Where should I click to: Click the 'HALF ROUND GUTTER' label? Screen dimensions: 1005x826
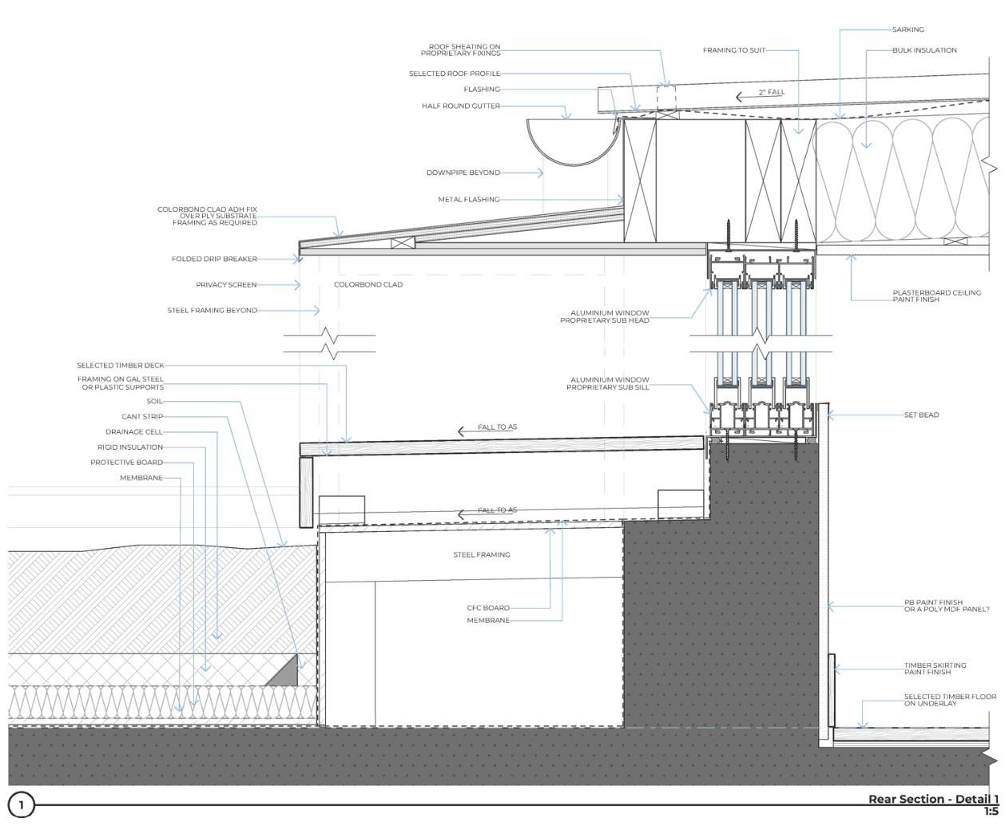[x=461, y=105]
